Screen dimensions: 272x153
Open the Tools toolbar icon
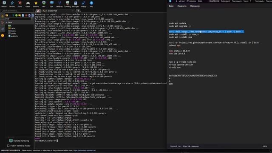coord(20,4)
